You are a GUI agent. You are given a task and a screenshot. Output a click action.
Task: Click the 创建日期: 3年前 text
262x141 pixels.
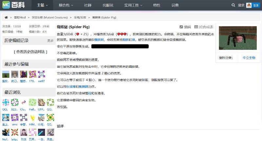coord(39,26)
